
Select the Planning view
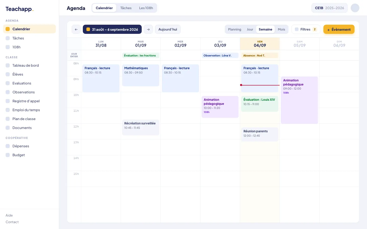click(x=234, y=29)
